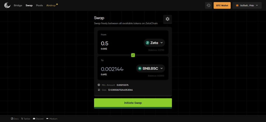The width and height of the screenshot is (266, 122).
Task: Click the BNB.BSC token logo icon
Action: (140, 68)
